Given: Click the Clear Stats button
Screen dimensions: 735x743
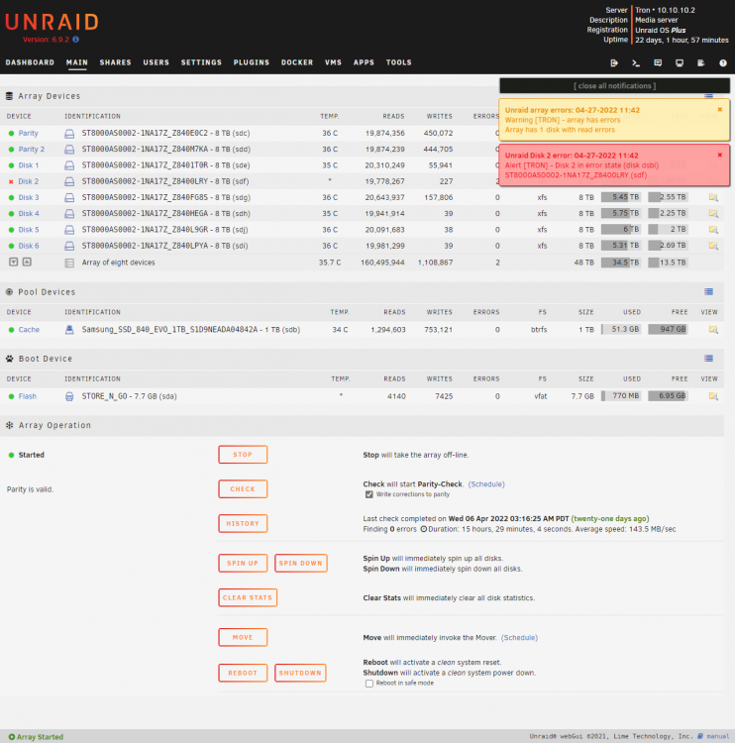Looking at the screenshot, I should [x=248, y=598].
